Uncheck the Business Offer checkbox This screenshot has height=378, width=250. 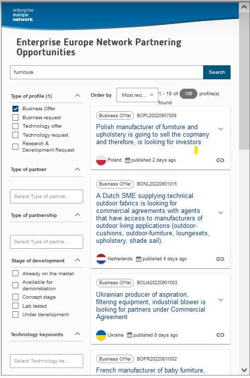(15, 109)
